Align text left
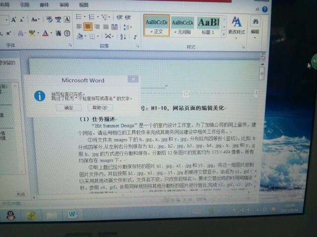The height and width of the screenshot is (237, 317). coord(79,26)
